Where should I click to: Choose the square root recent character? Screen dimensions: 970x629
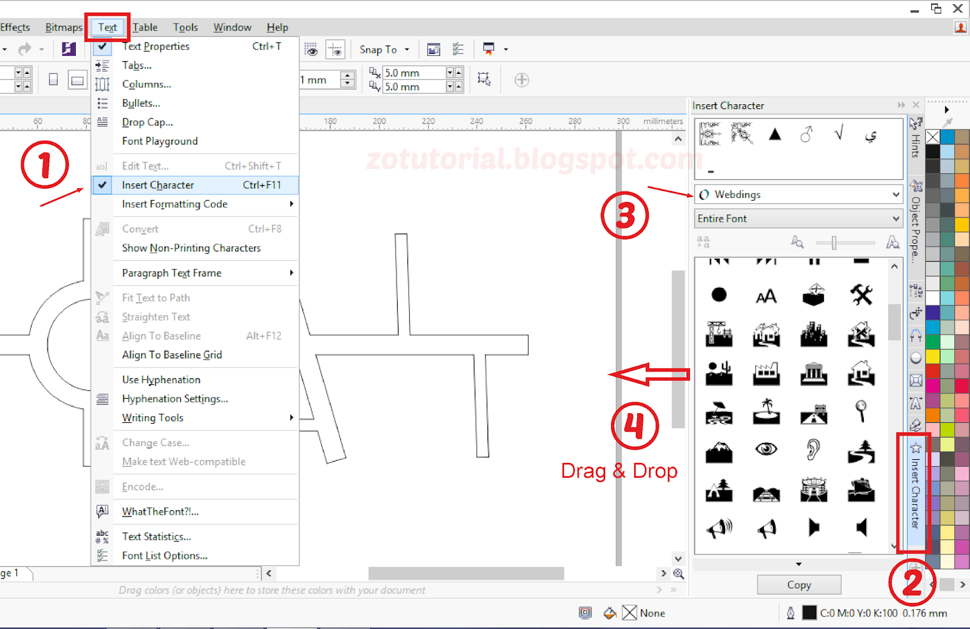coord(839,133)
